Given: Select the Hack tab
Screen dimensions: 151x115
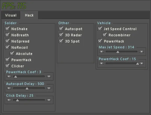Looking at the screenshot, I should (x=29, y=15).
